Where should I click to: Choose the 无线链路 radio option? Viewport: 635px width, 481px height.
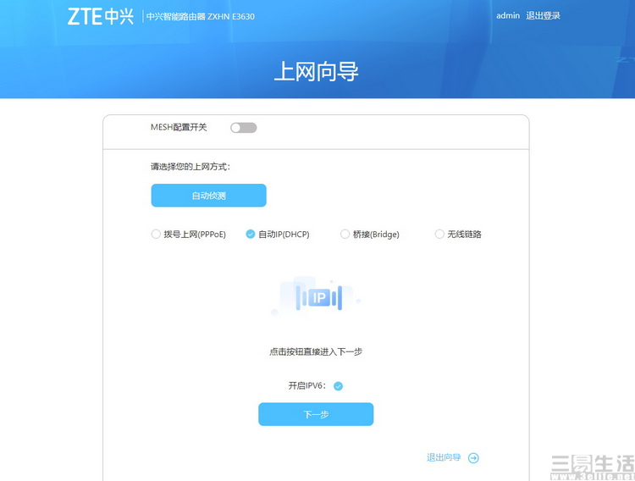tap(439, 235)
